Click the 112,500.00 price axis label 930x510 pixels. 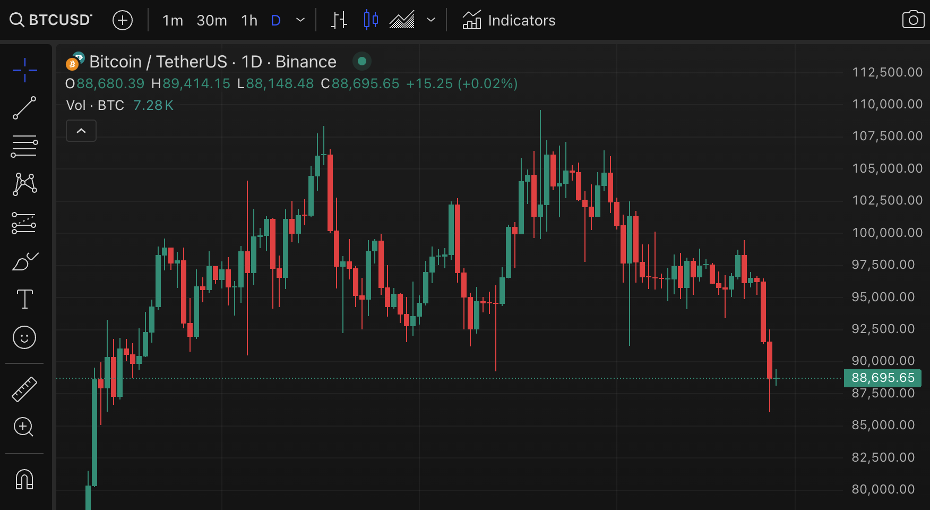[887, 72]
